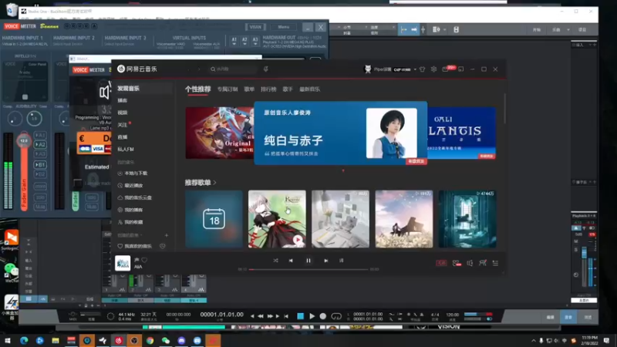Select 发现音乐 in NetEase sidebar
617x347 pixels.
(128, 89)
